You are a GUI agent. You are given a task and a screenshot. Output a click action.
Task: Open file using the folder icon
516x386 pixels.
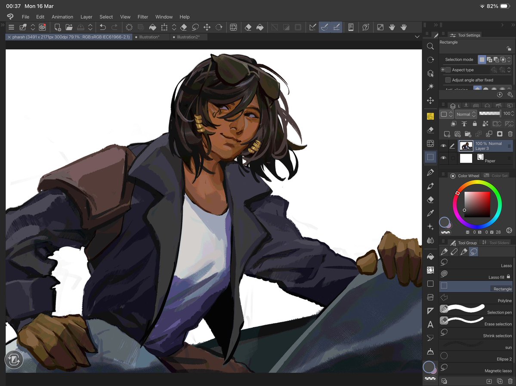tap(69, 27)
